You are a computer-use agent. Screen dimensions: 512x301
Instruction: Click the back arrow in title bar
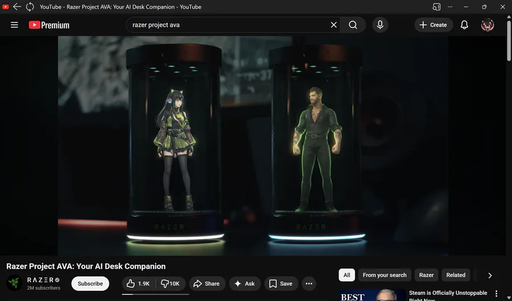(x=17, y=6)
